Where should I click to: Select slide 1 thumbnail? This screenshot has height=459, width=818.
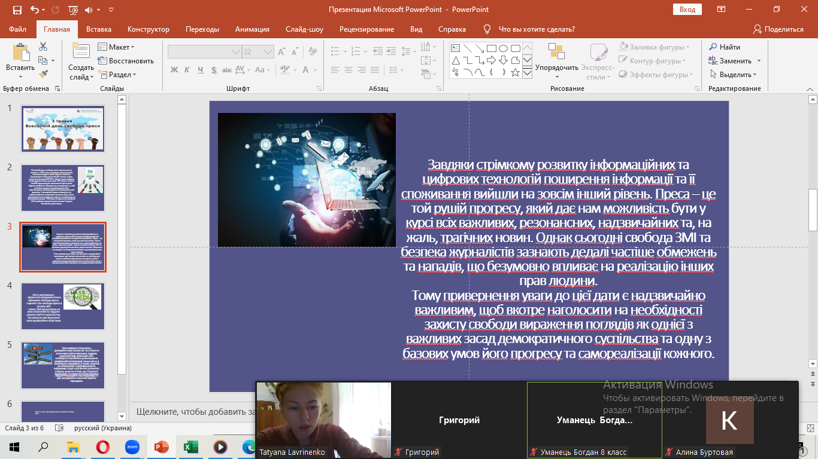(x=63, y=128)
